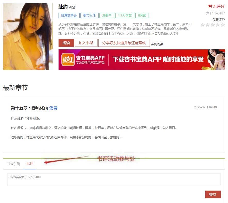The image size is (228, 203).
Task: Select the third rating star
Action: pyautogui.click(x=213, y=25)
